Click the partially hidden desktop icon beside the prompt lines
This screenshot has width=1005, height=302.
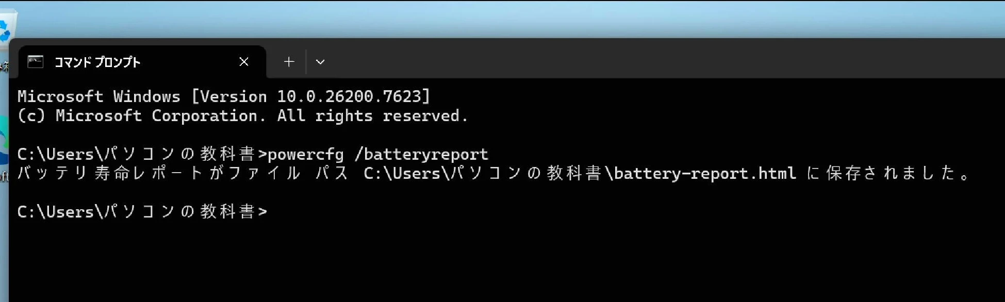click(4, 139)
